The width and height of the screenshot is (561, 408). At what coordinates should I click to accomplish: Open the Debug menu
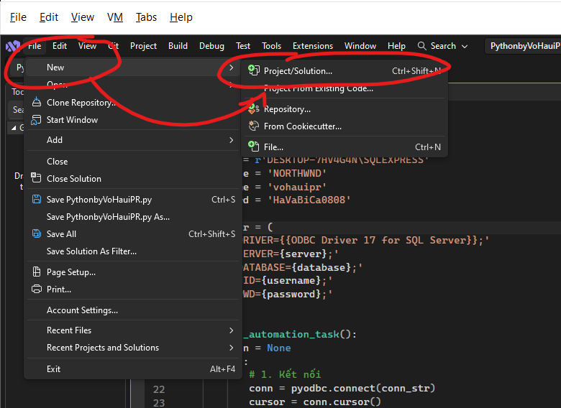tap(211, 46)
